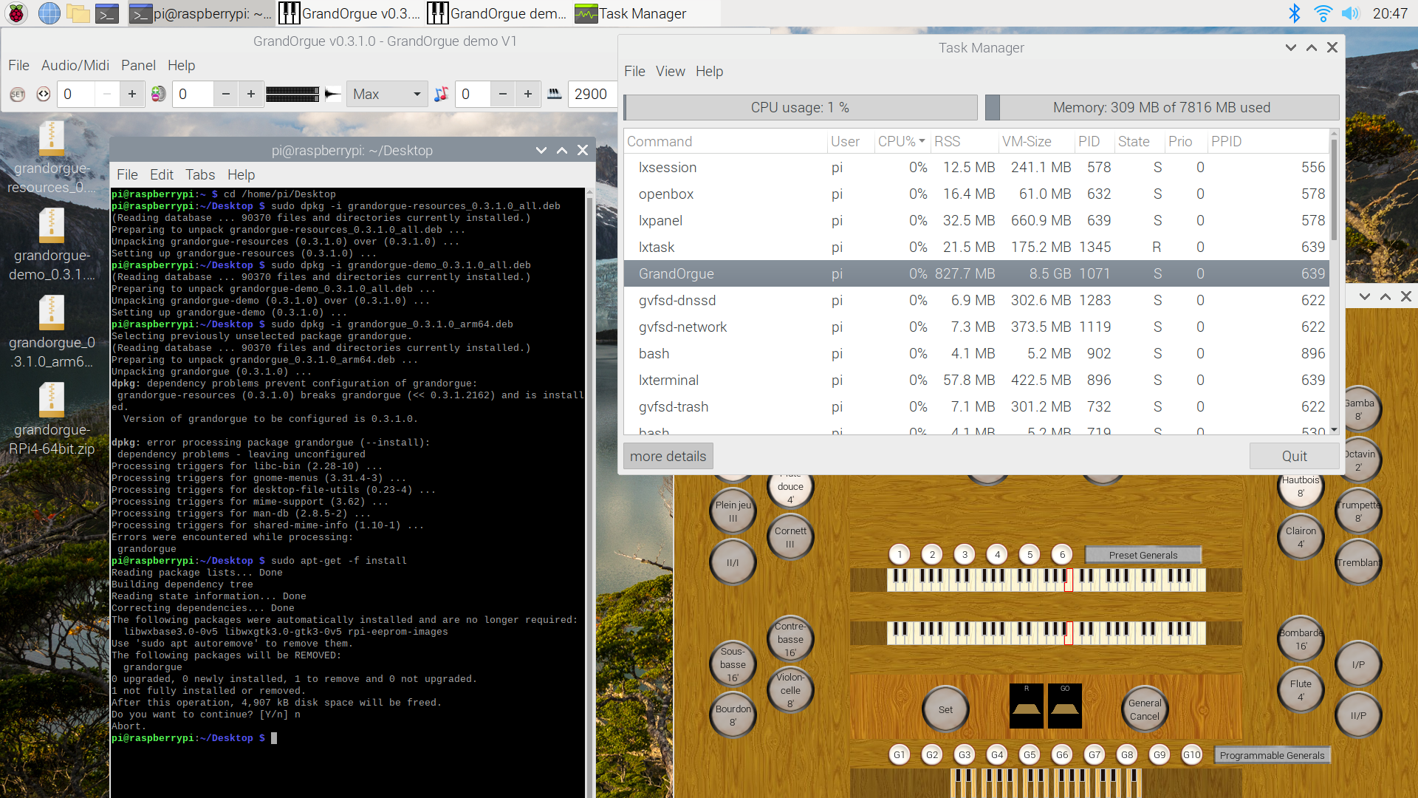Select grandorgue-demo_0.3.1 file on desktop

pyautogui.click(x=52, y=245)
